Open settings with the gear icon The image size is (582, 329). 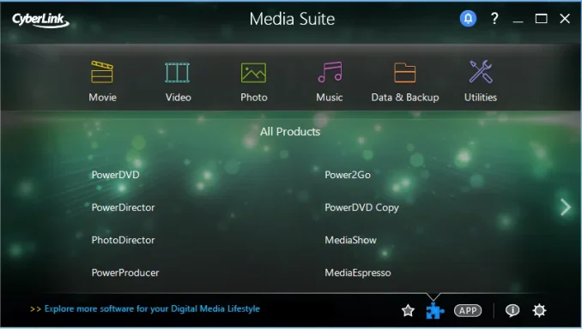[539, 310]
